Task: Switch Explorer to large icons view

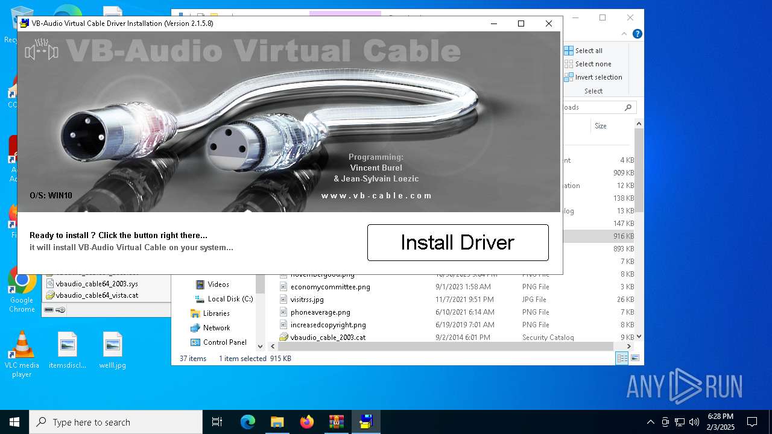Action: [x=634, y=358]
